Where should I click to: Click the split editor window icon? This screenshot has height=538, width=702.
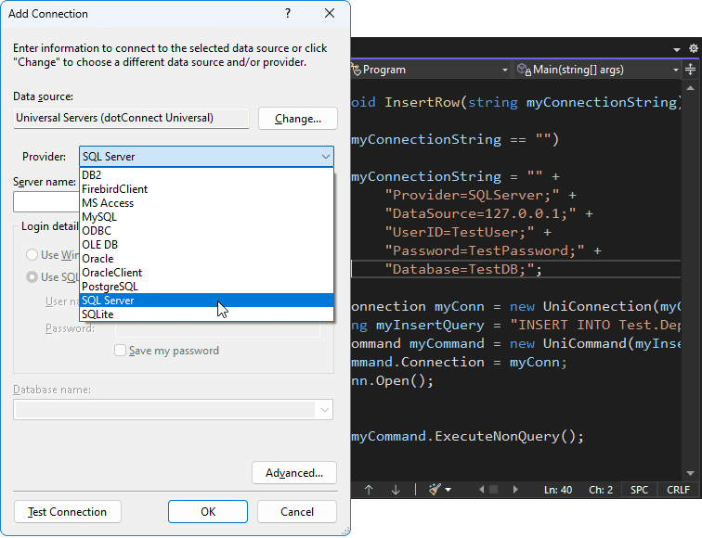coord(690,70)
